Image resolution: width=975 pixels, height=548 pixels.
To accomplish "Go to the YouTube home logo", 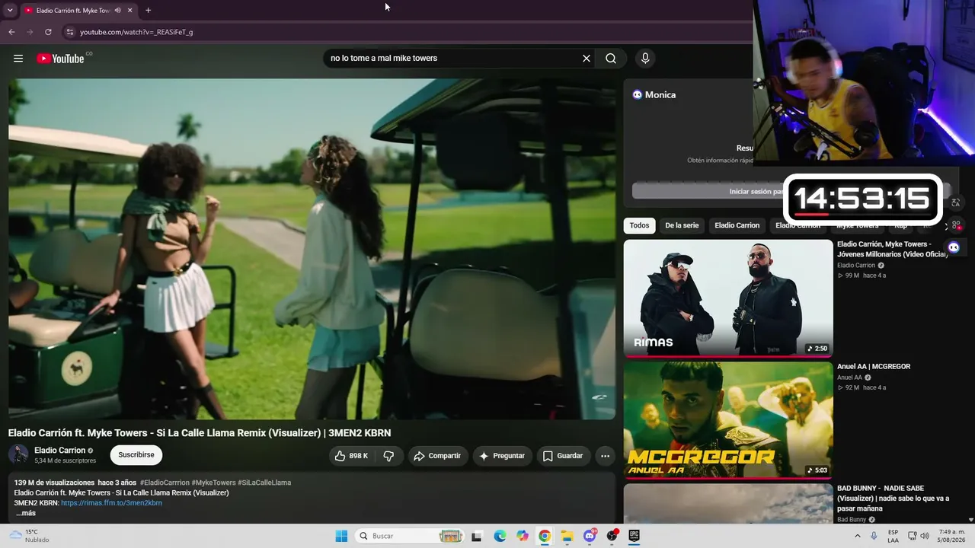I will click(x=60, y=59).
